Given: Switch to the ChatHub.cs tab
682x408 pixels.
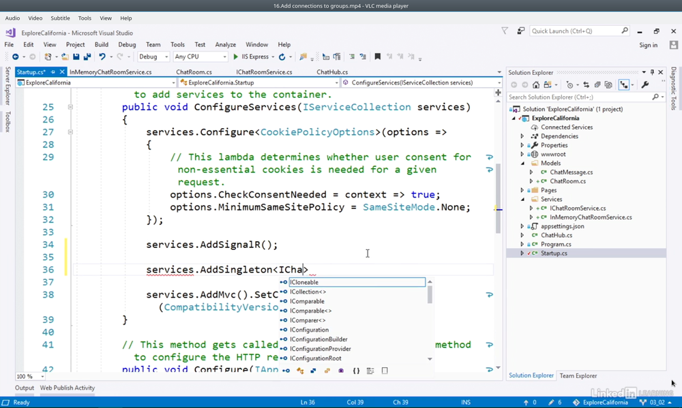Looking at the screenshot, I should [332, 72].
